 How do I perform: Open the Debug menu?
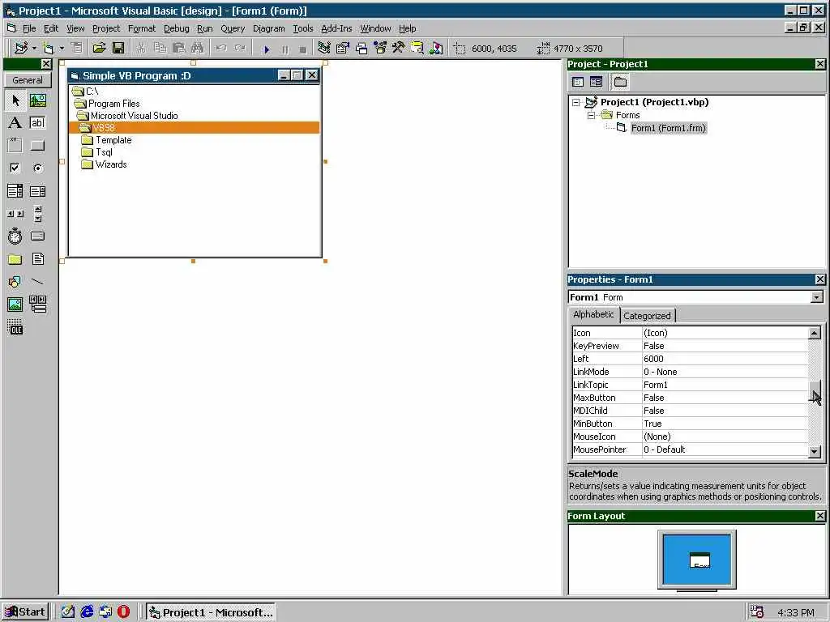click(x=176, y=28)
